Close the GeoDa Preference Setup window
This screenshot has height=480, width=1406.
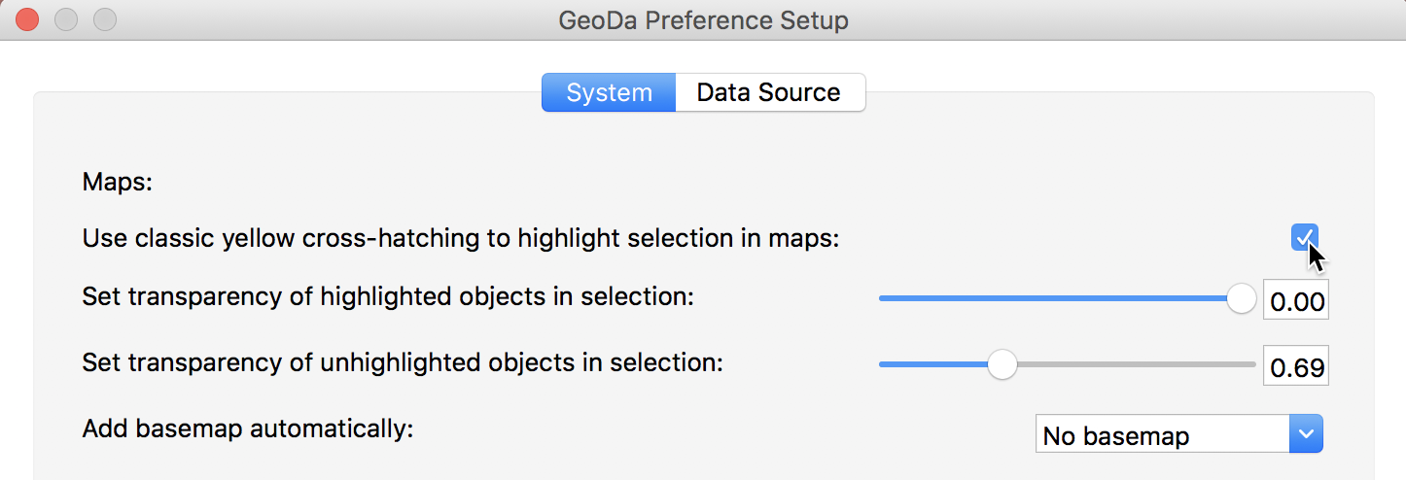(x=28, y=19)
